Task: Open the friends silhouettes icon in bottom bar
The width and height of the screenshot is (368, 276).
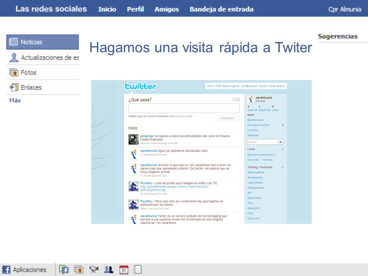Action: [108, 269]
